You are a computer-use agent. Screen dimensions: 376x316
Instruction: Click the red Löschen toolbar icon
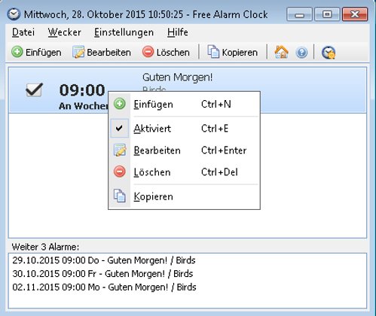(x=148, y=52)
